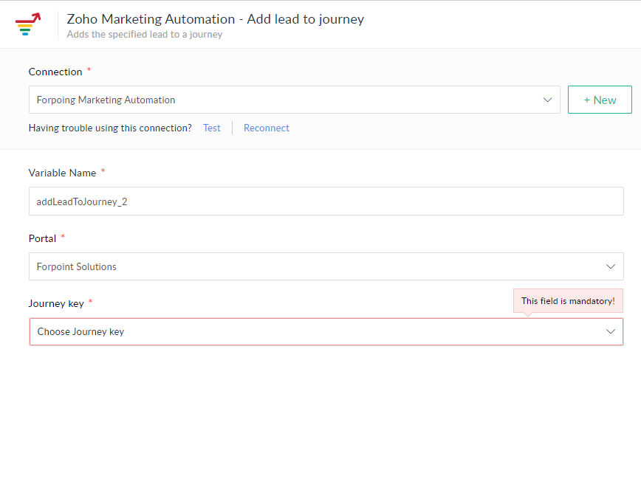Click the 'This field is mandatory!' tooltip
The image size is (641, 490).
pyautogui.click(x=568, y=301)
